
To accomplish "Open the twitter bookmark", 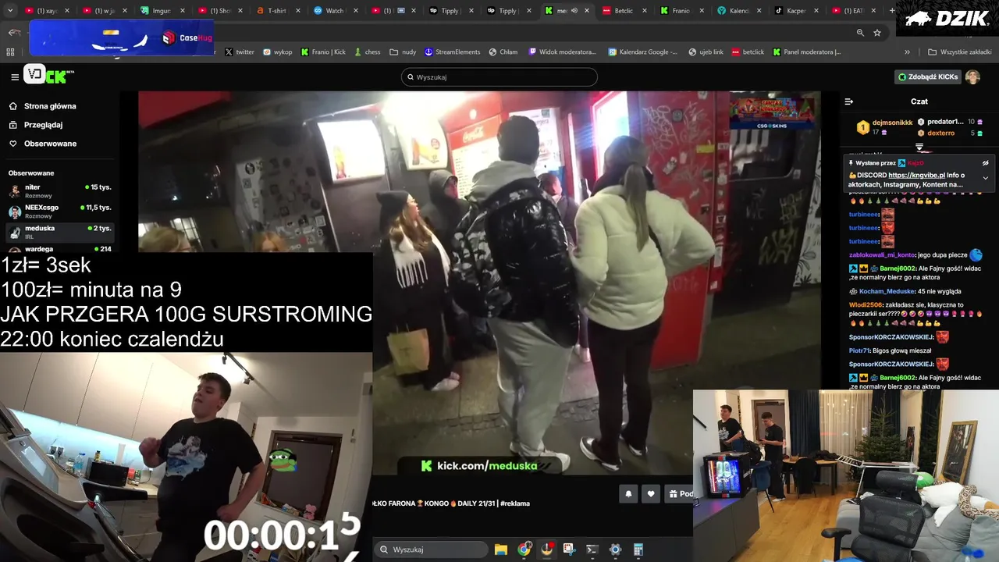I will tap(240, 52).
